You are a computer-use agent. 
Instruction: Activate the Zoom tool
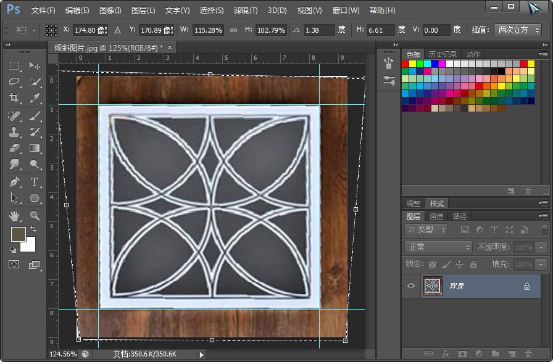click(34, 216)
